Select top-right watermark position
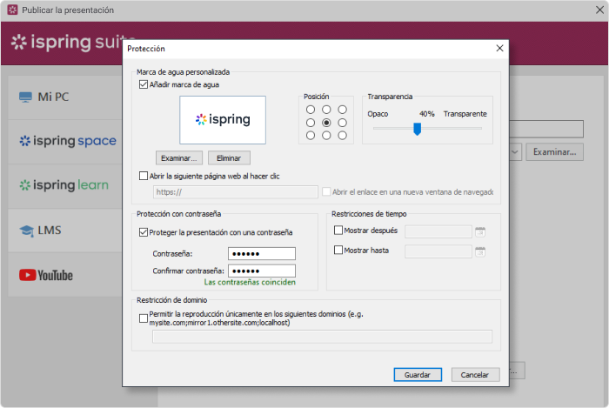 point(342,110)
